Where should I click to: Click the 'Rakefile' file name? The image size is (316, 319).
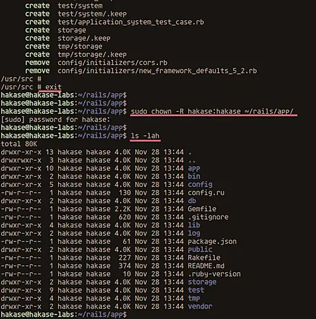pyautogui.click(x=204, y=258)
